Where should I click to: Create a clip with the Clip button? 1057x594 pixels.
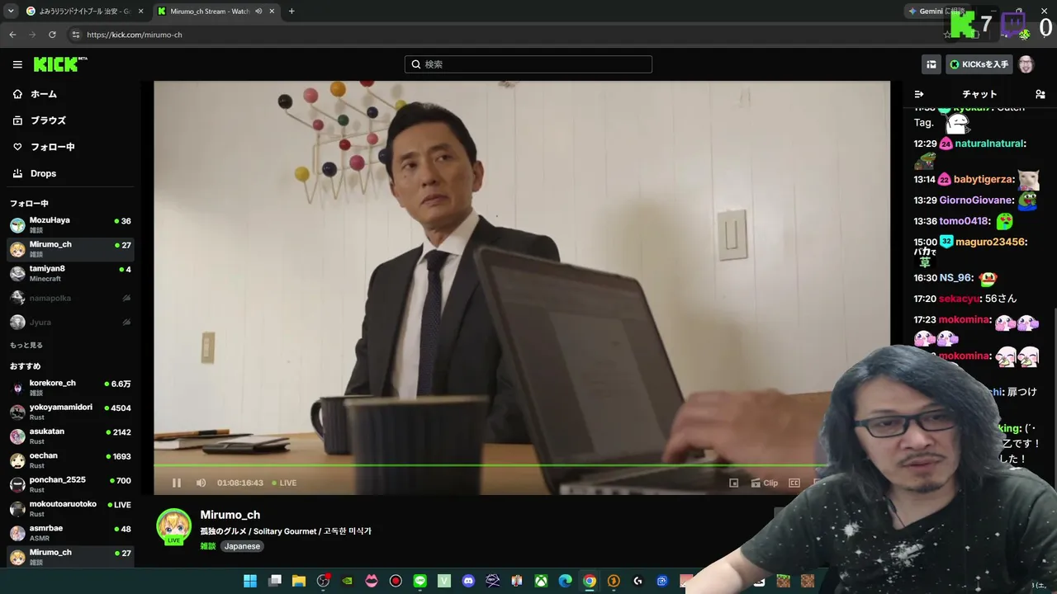[764, 483]
